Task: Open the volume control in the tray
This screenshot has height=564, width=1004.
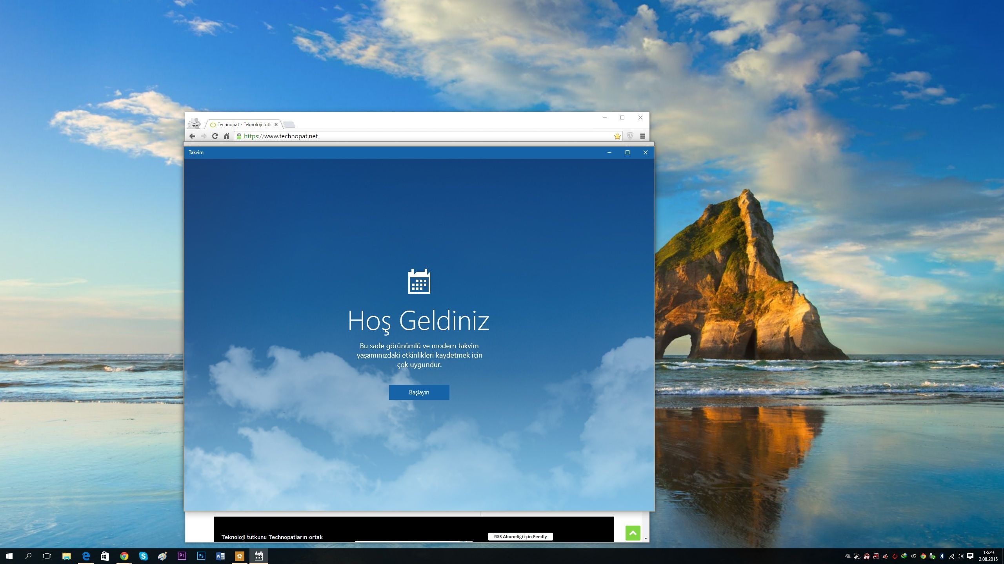Action: [x=960, y=556]
